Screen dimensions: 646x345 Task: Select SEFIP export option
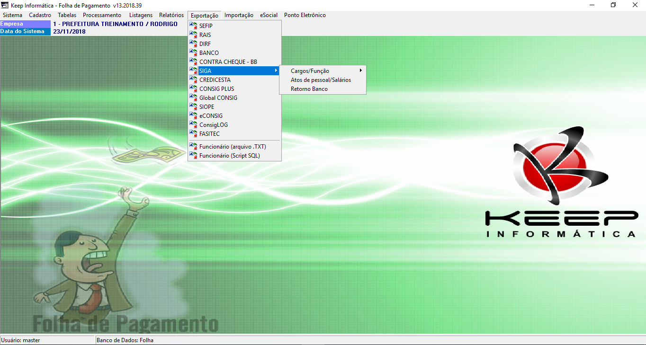[235, 26]
